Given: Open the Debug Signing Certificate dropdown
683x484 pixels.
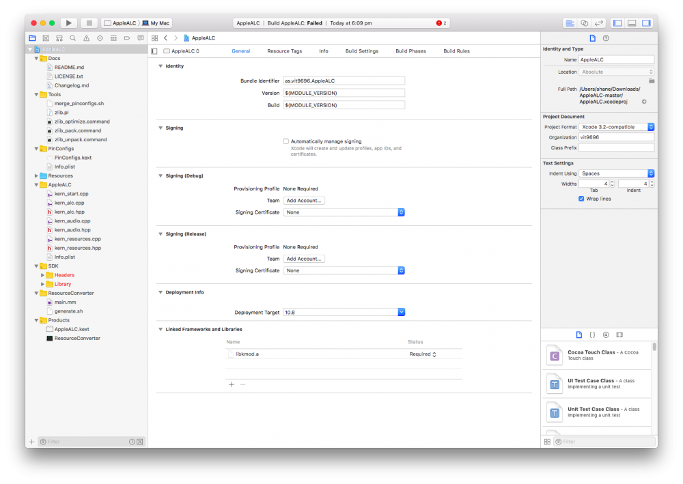Looking at the screenshot, I should 344,212.
